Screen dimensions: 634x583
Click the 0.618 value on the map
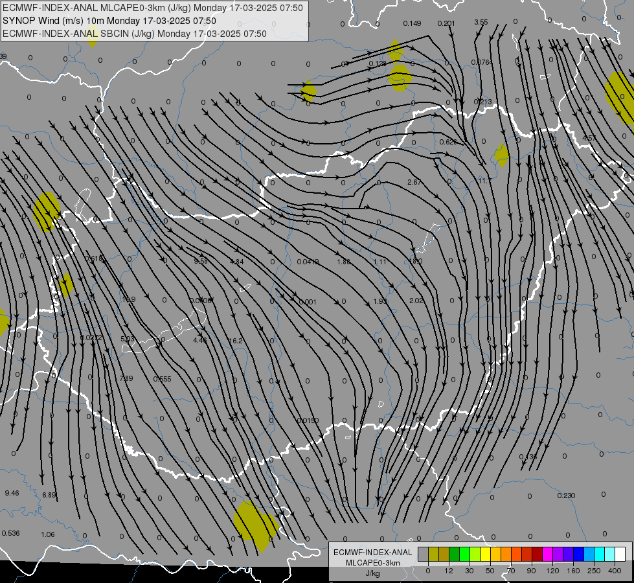tap(94, 258)
